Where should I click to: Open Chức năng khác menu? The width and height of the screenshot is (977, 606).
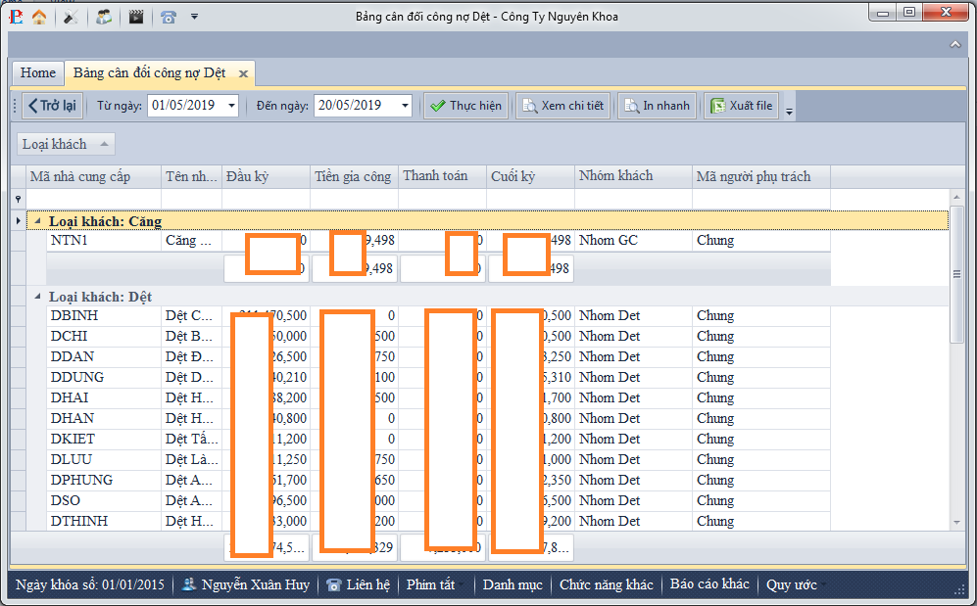coord(607,584)
